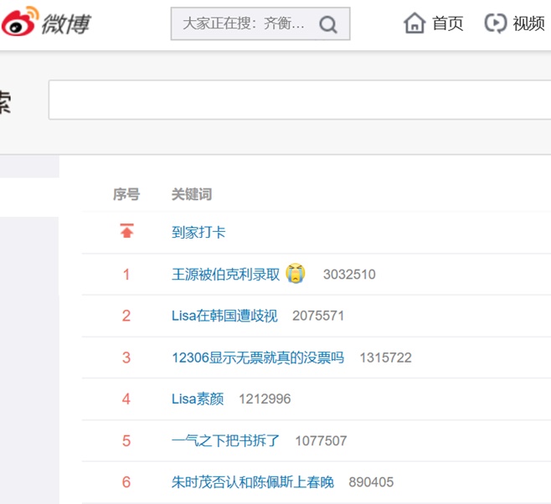Screen dimensions: 551x504
Task: Click the magnifier search icon
Action: [328, 24]
